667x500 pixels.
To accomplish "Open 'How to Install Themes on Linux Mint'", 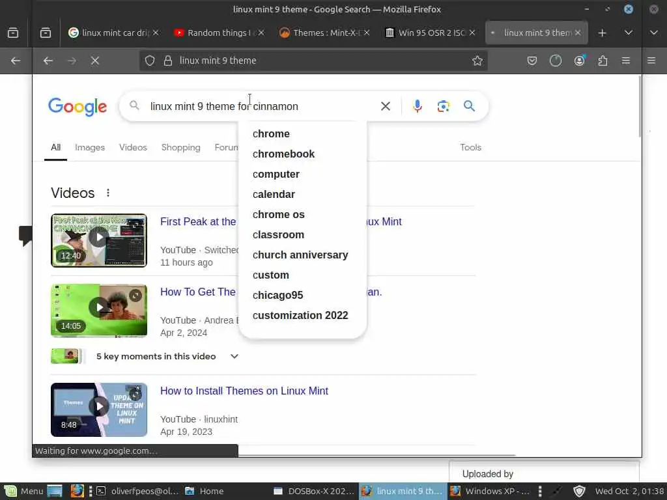I will (244, 391).
